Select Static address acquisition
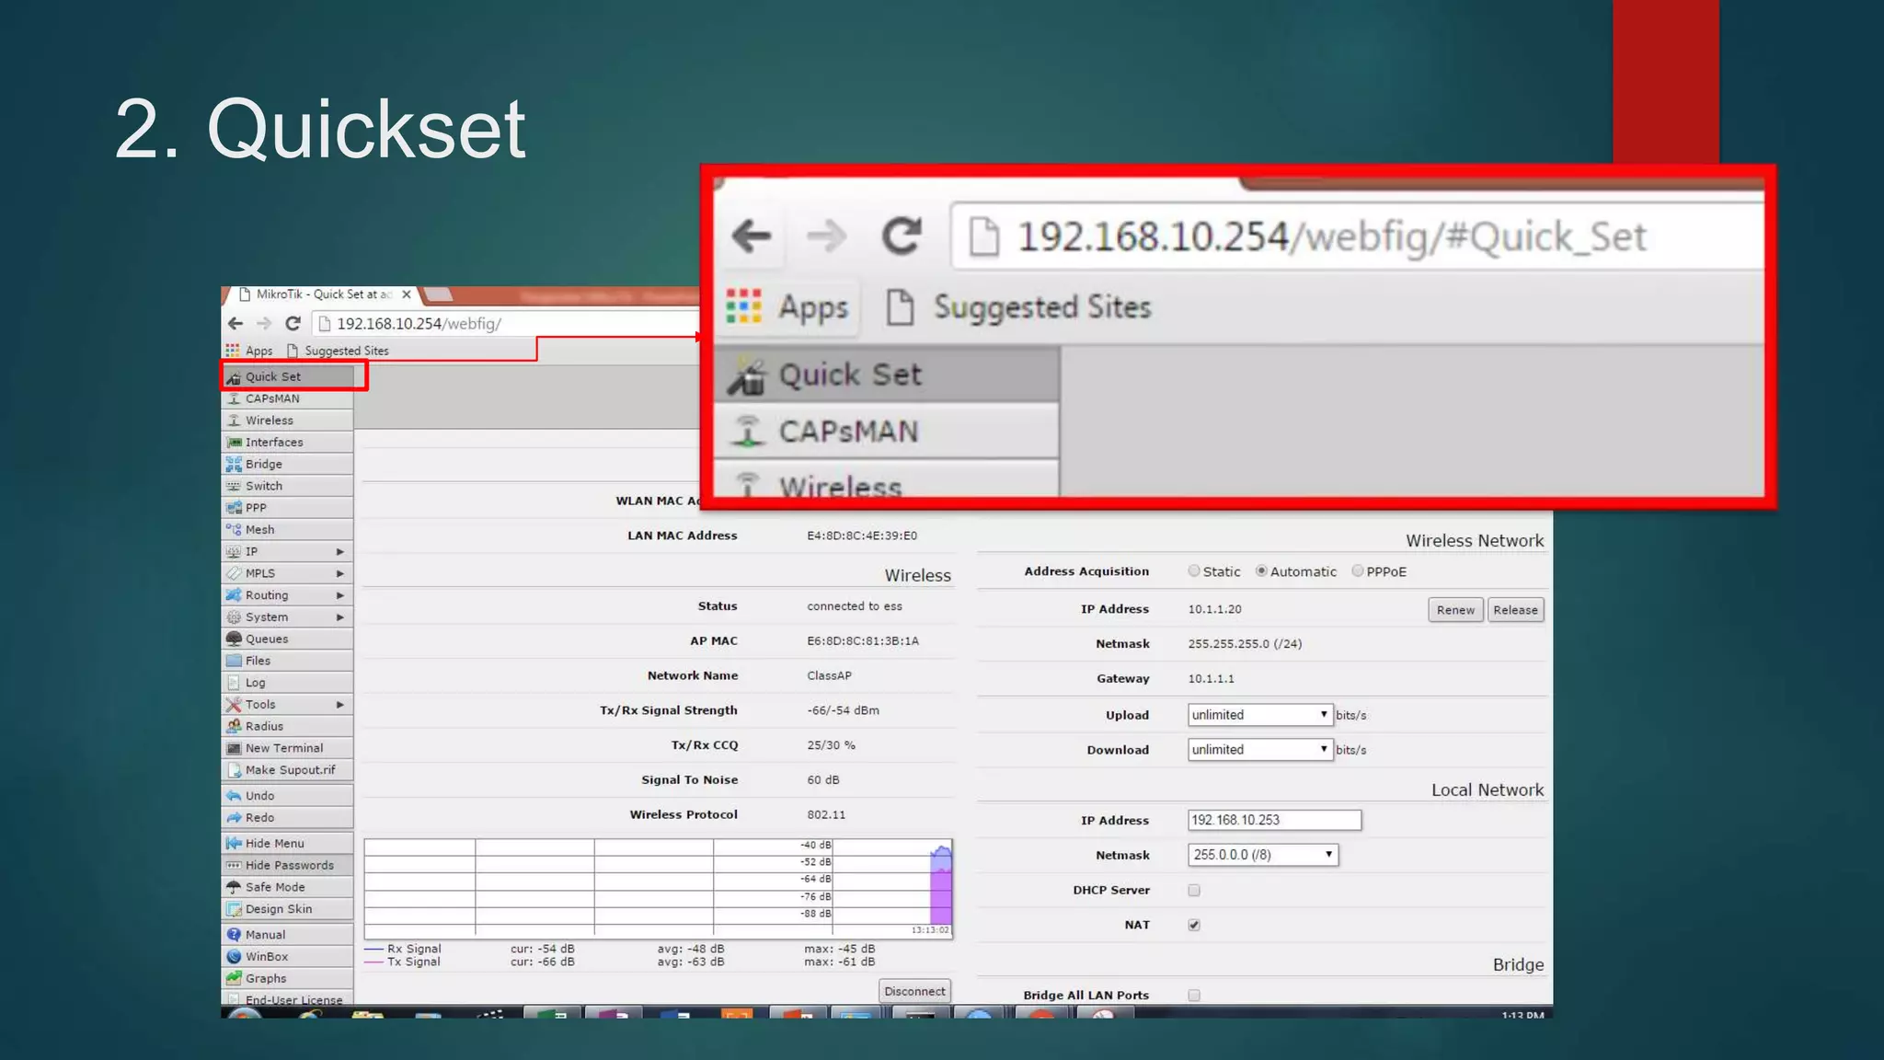This screenshot has height=1060, width=1884. (1193, 571)
